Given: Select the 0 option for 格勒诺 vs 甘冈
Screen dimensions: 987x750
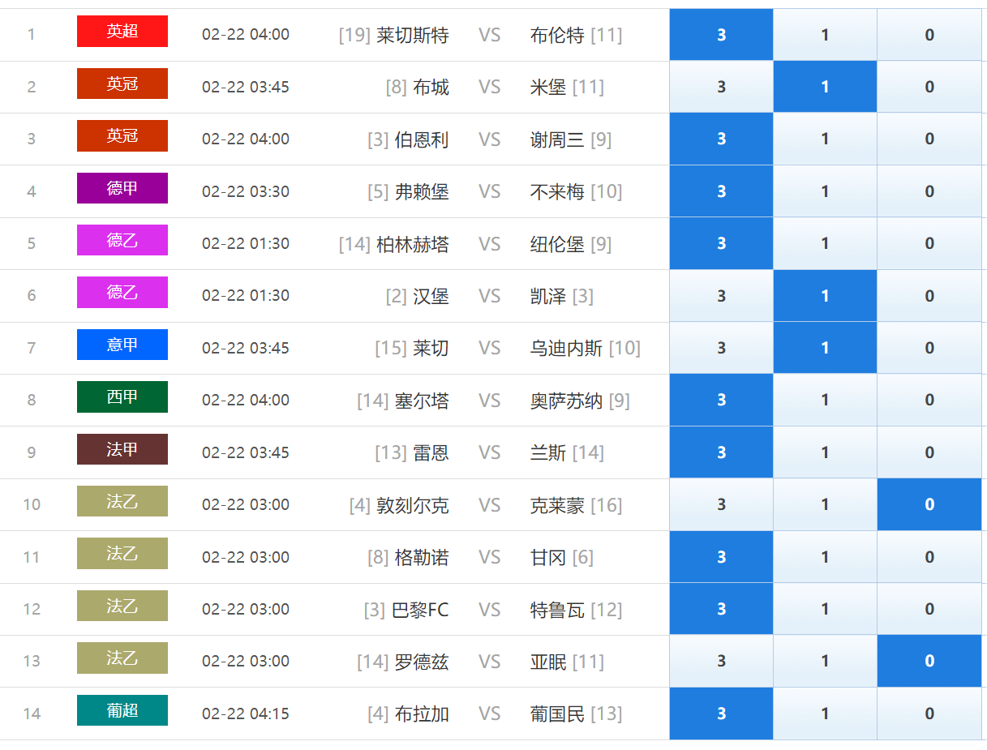Looking at the screenshot, I should tap(929, 557).
